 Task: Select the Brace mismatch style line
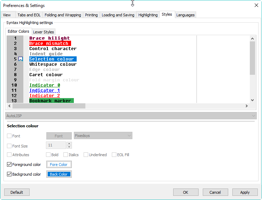click(50, 43)
